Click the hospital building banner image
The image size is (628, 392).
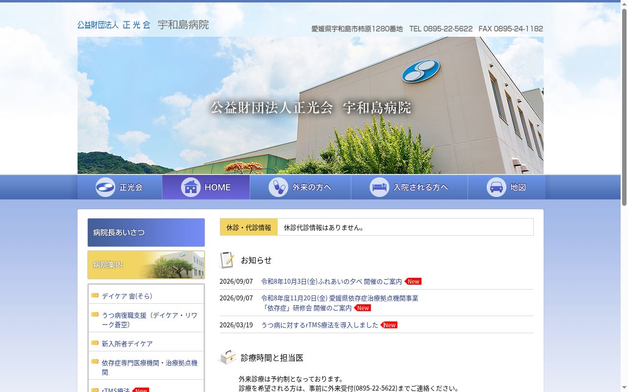point(311,105)
